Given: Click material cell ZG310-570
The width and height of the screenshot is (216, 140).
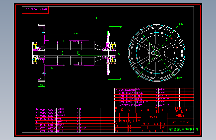Looking at the screenshot, I should [164, 105].
